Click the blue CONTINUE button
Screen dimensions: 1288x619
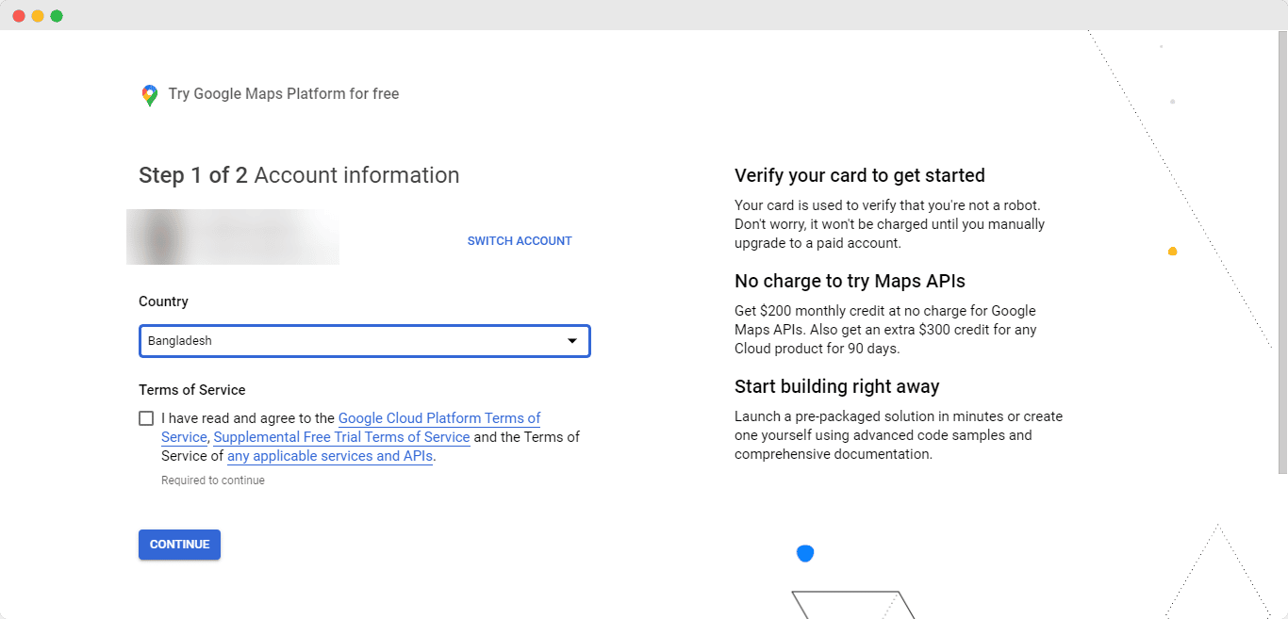[x=179, y=545]
